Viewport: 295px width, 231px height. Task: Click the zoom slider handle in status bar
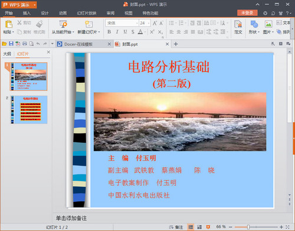coord(248,227)
